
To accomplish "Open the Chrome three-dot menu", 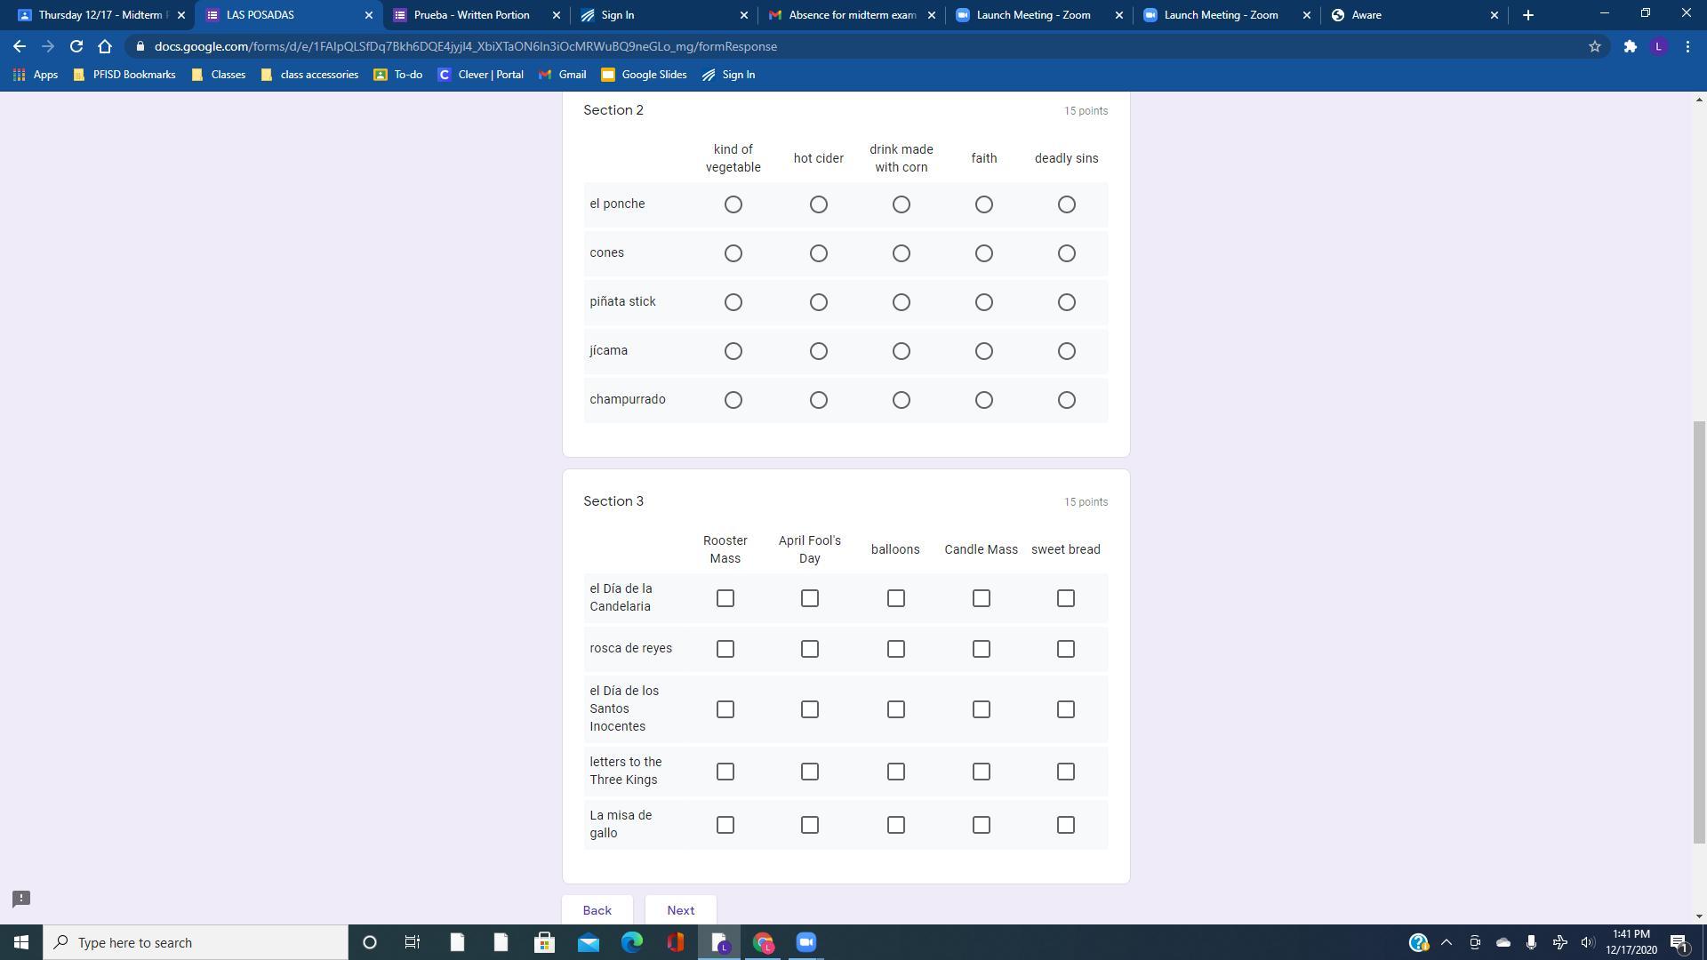I will tap(1687, 46).
